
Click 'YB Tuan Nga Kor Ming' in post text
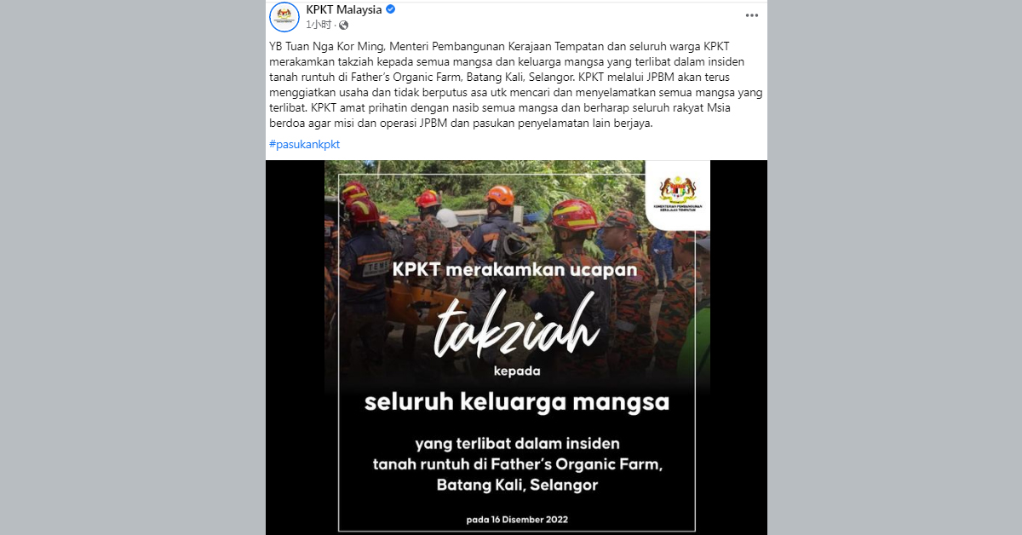pos(320,46)
